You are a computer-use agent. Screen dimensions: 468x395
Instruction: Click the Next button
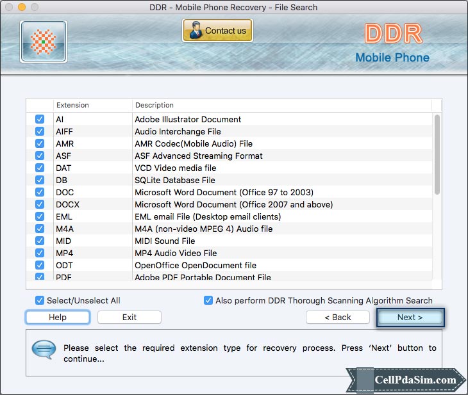410,318
